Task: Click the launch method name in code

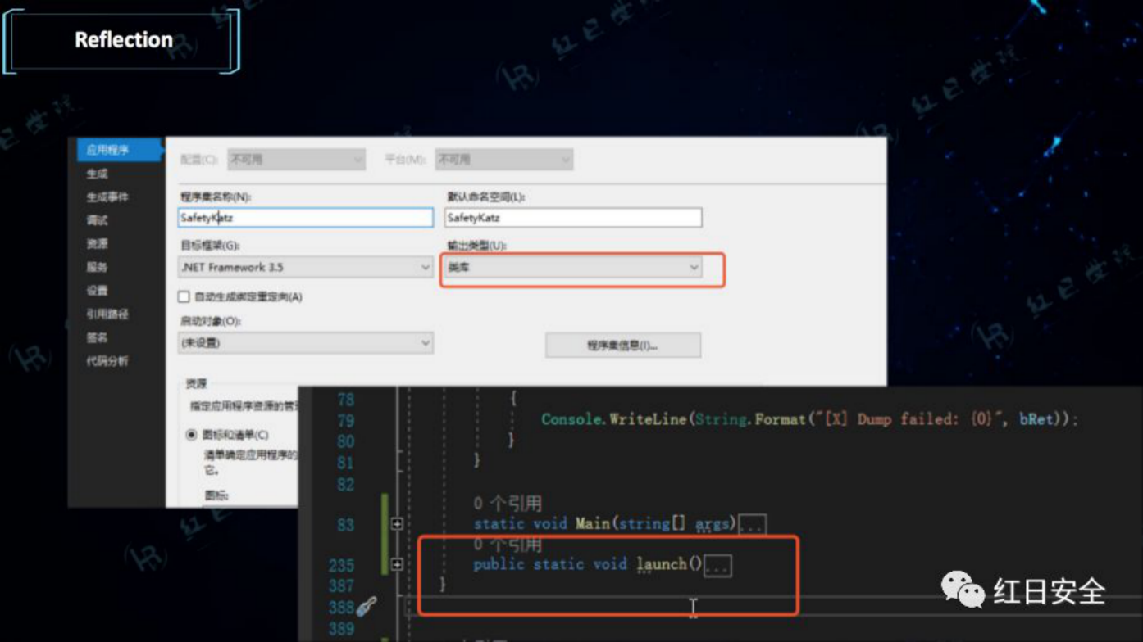Action: (x=663, y=564)
